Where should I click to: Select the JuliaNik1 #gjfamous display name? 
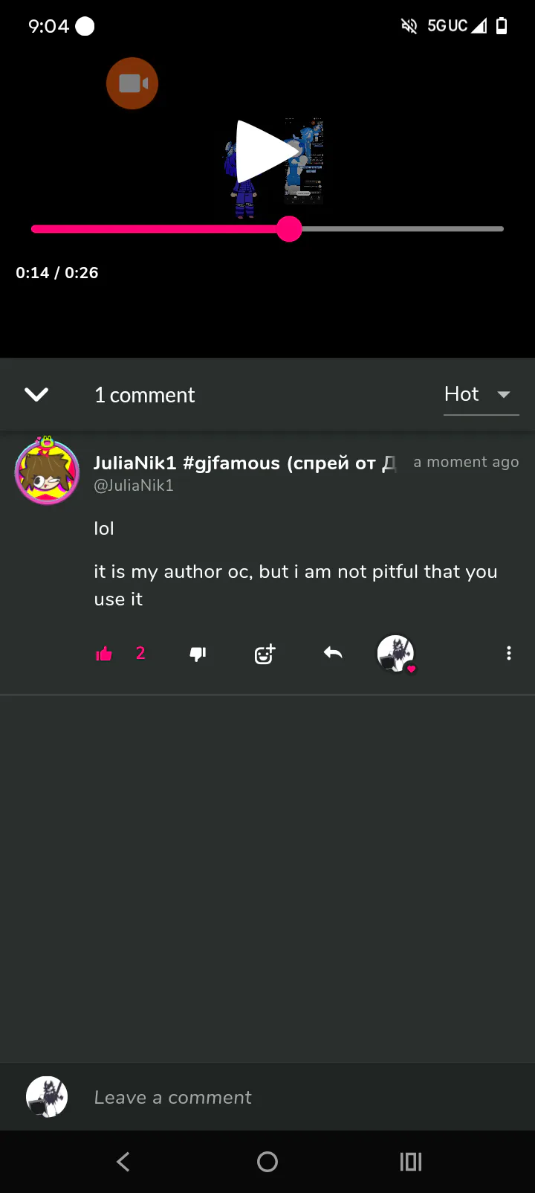tap(245, 463)
